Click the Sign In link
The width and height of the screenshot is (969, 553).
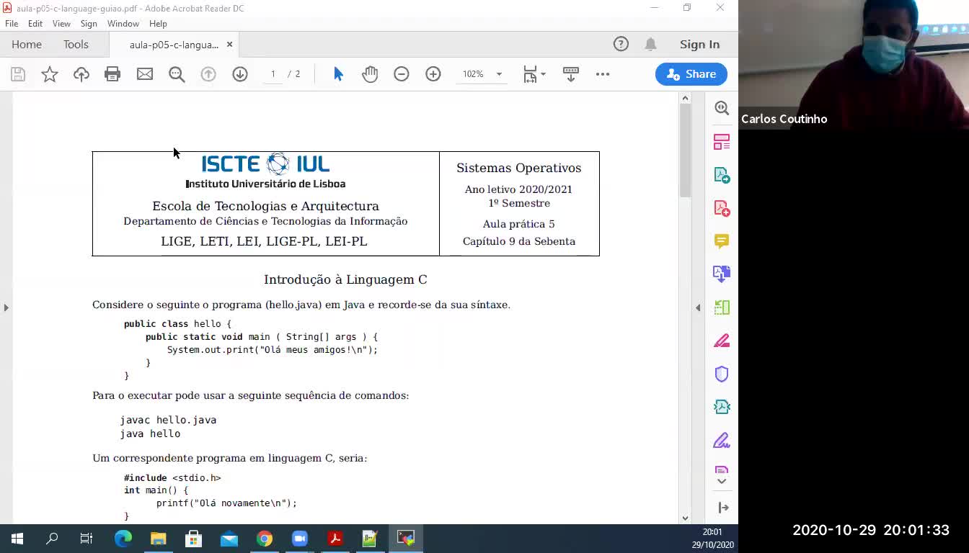click(x=699, y=45)
